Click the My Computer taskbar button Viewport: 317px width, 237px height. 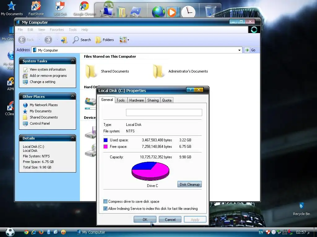coord(91,232)
